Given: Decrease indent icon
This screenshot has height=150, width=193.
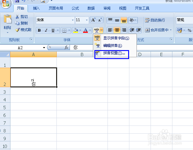Looking at the screenshot, I should 132,30.
